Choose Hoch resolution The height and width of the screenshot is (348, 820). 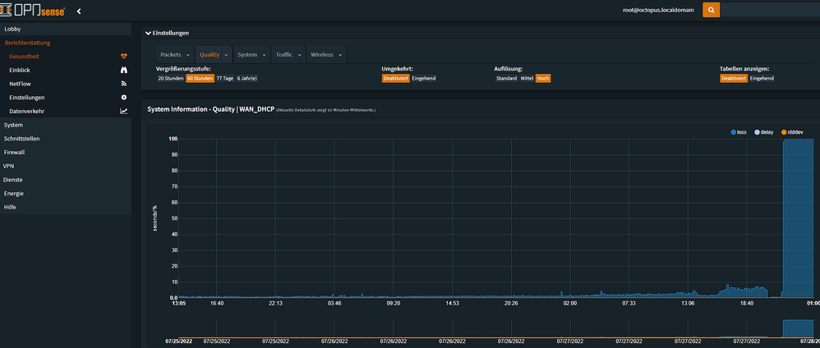click(543, 78)
